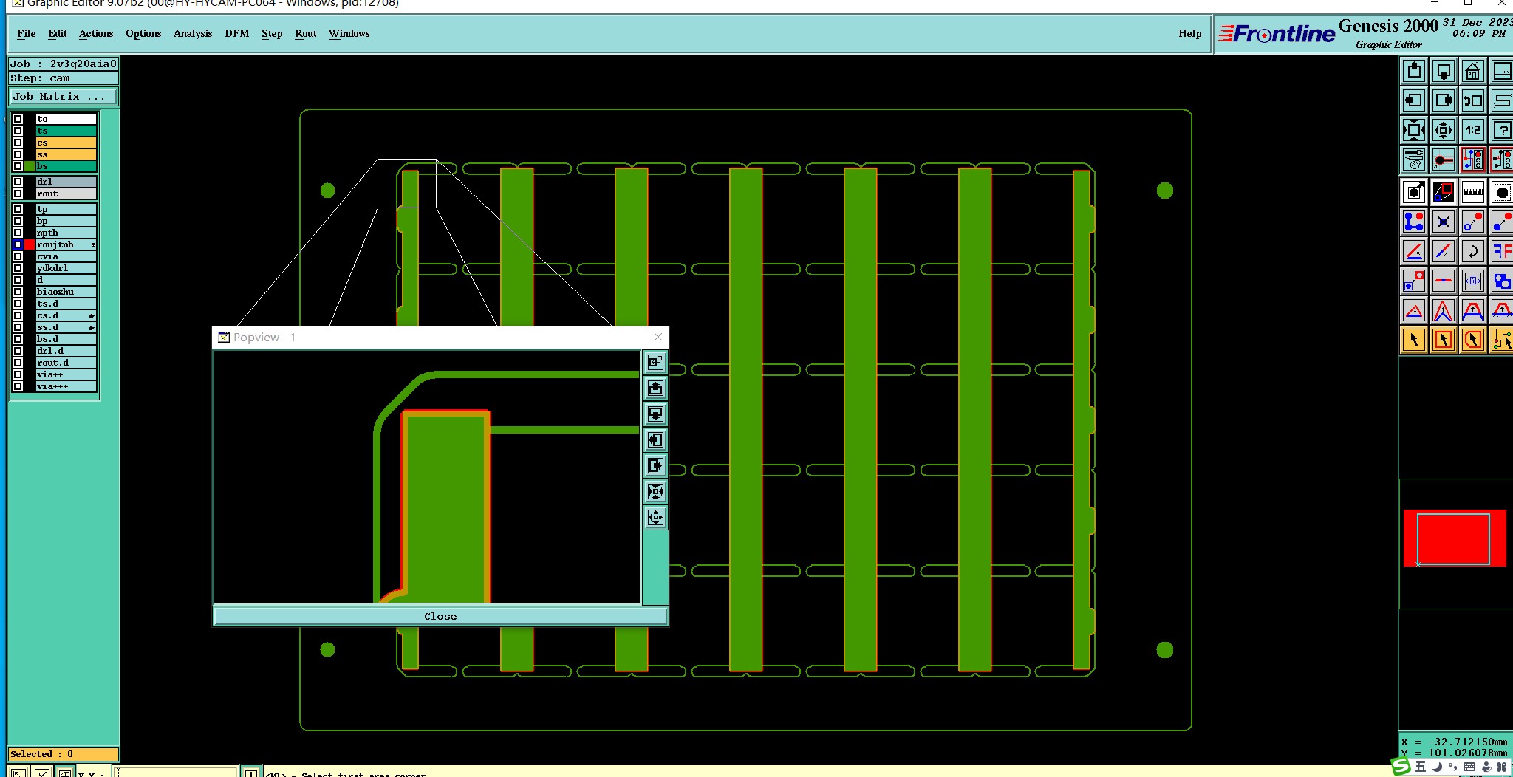1513x777 pixels.
Task: Toggle display checkbox for layer 'roujtnb'
Action: coord(18,244)
